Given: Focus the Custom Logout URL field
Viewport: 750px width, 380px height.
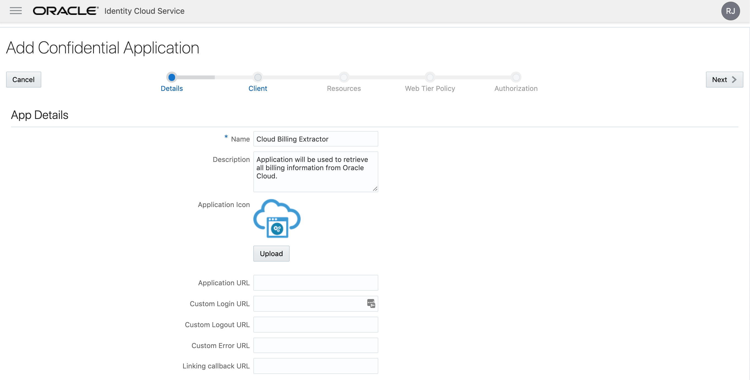Looking at the screenshot, I should (316, 324).
